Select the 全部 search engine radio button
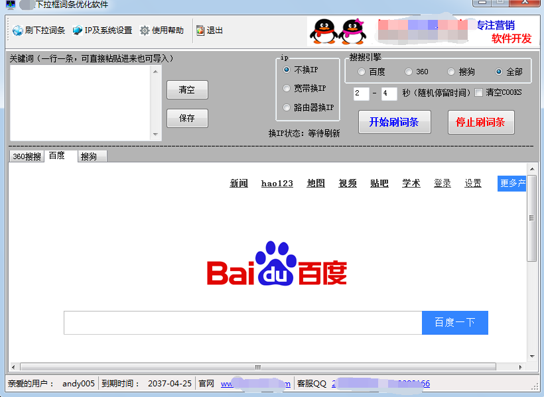The image size is (544, 397). click(498, 72)
